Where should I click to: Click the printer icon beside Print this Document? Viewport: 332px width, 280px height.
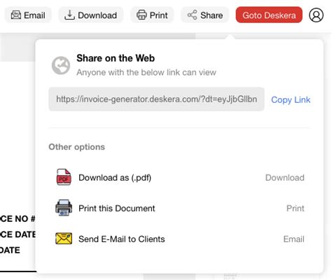coord(64,208)
